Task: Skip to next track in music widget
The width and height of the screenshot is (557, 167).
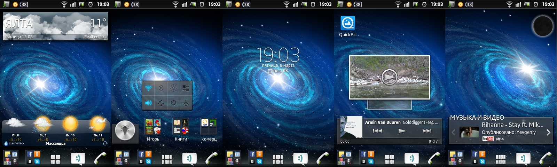Action: tap(427, 131)
